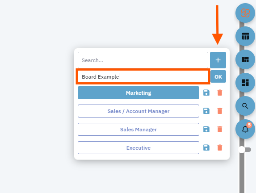Open the magnifier search sidebar icon

(245, 106)
